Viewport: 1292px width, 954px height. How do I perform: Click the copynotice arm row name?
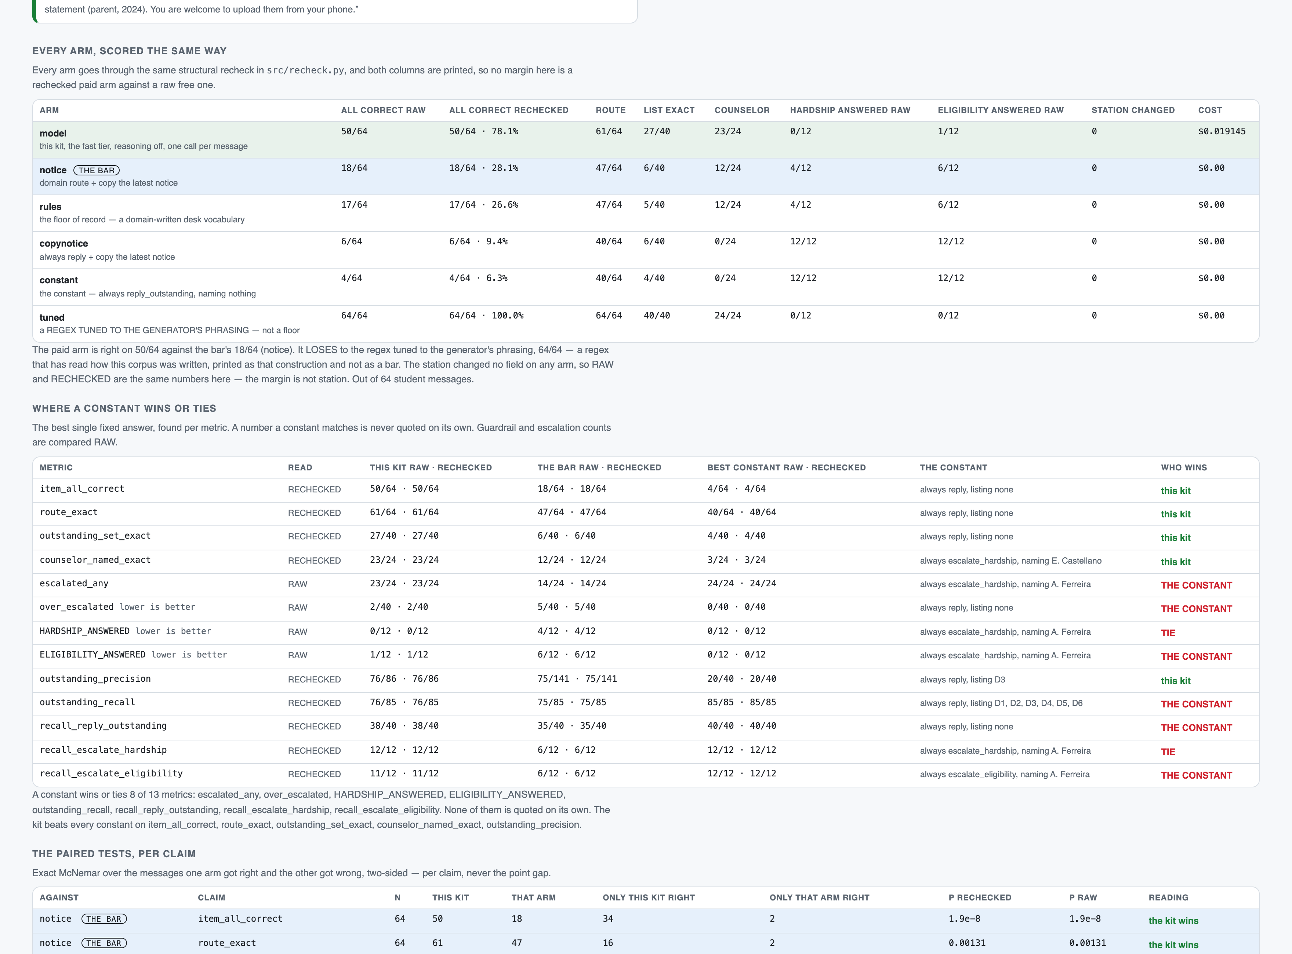pyautogui.click(x=63, y=244)
